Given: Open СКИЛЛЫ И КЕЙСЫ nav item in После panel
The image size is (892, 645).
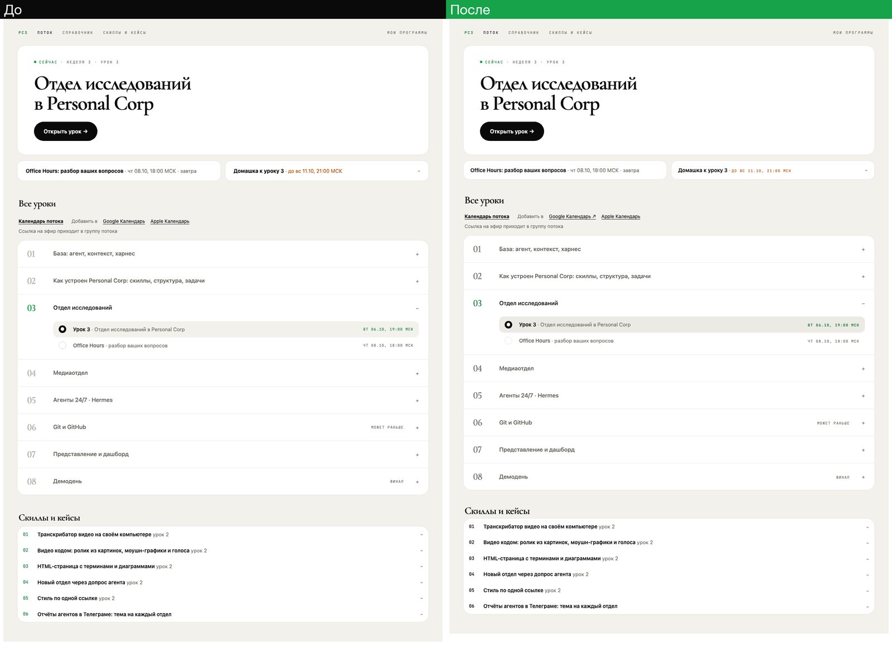Looking at the screenshot, I should point(570,33).
